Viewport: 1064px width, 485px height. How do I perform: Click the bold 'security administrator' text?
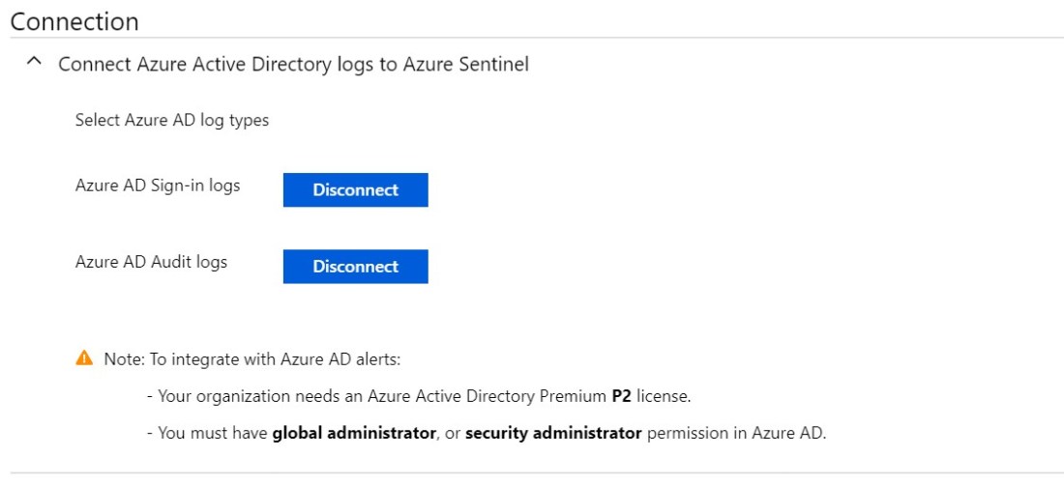pos(553,433)
